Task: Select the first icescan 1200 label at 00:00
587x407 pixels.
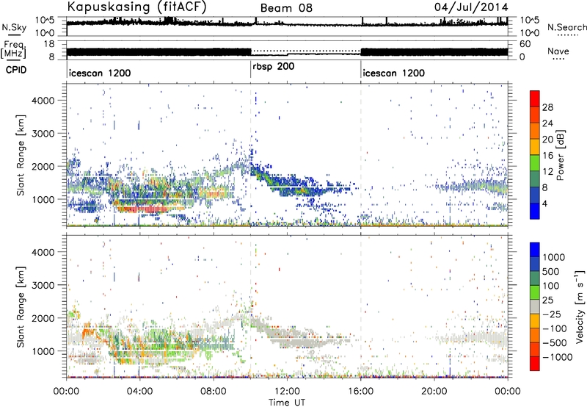Action: tap(100, 73)
